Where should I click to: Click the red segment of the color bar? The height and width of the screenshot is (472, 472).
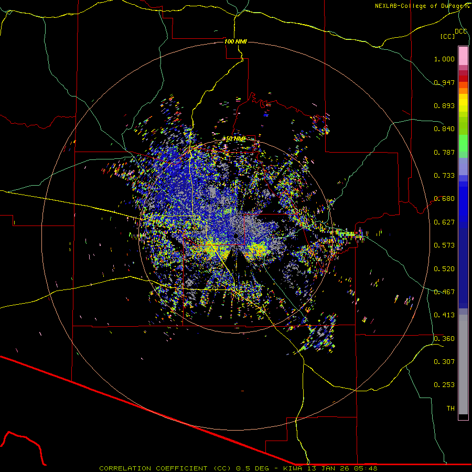click(x=463, y=79)
